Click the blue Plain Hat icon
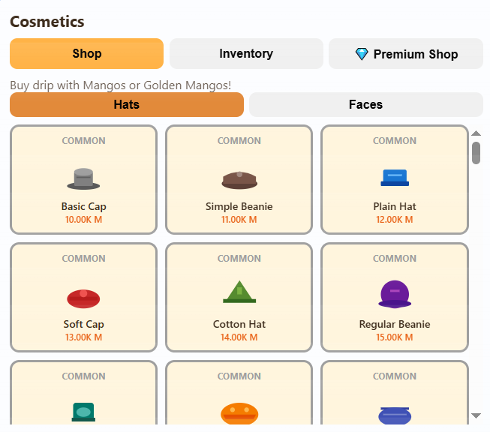This screenshot has width=490, height=432. coord(395,178)
